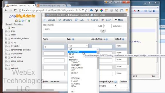Collapse the top breadcrumb panel icon
Image resolution: width=165 pixels, height=93 pixels.
point(125,15)
